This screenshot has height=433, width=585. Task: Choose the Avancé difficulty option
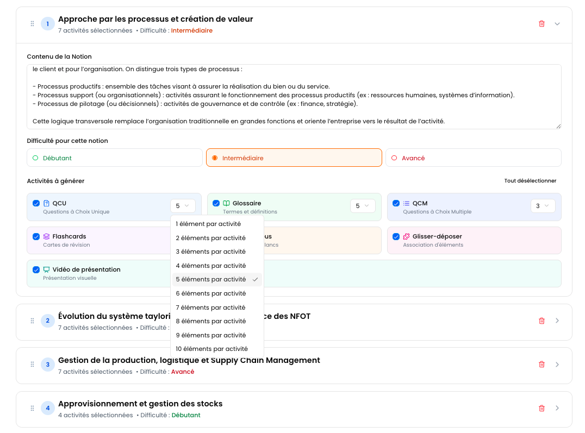coord(473,158)
